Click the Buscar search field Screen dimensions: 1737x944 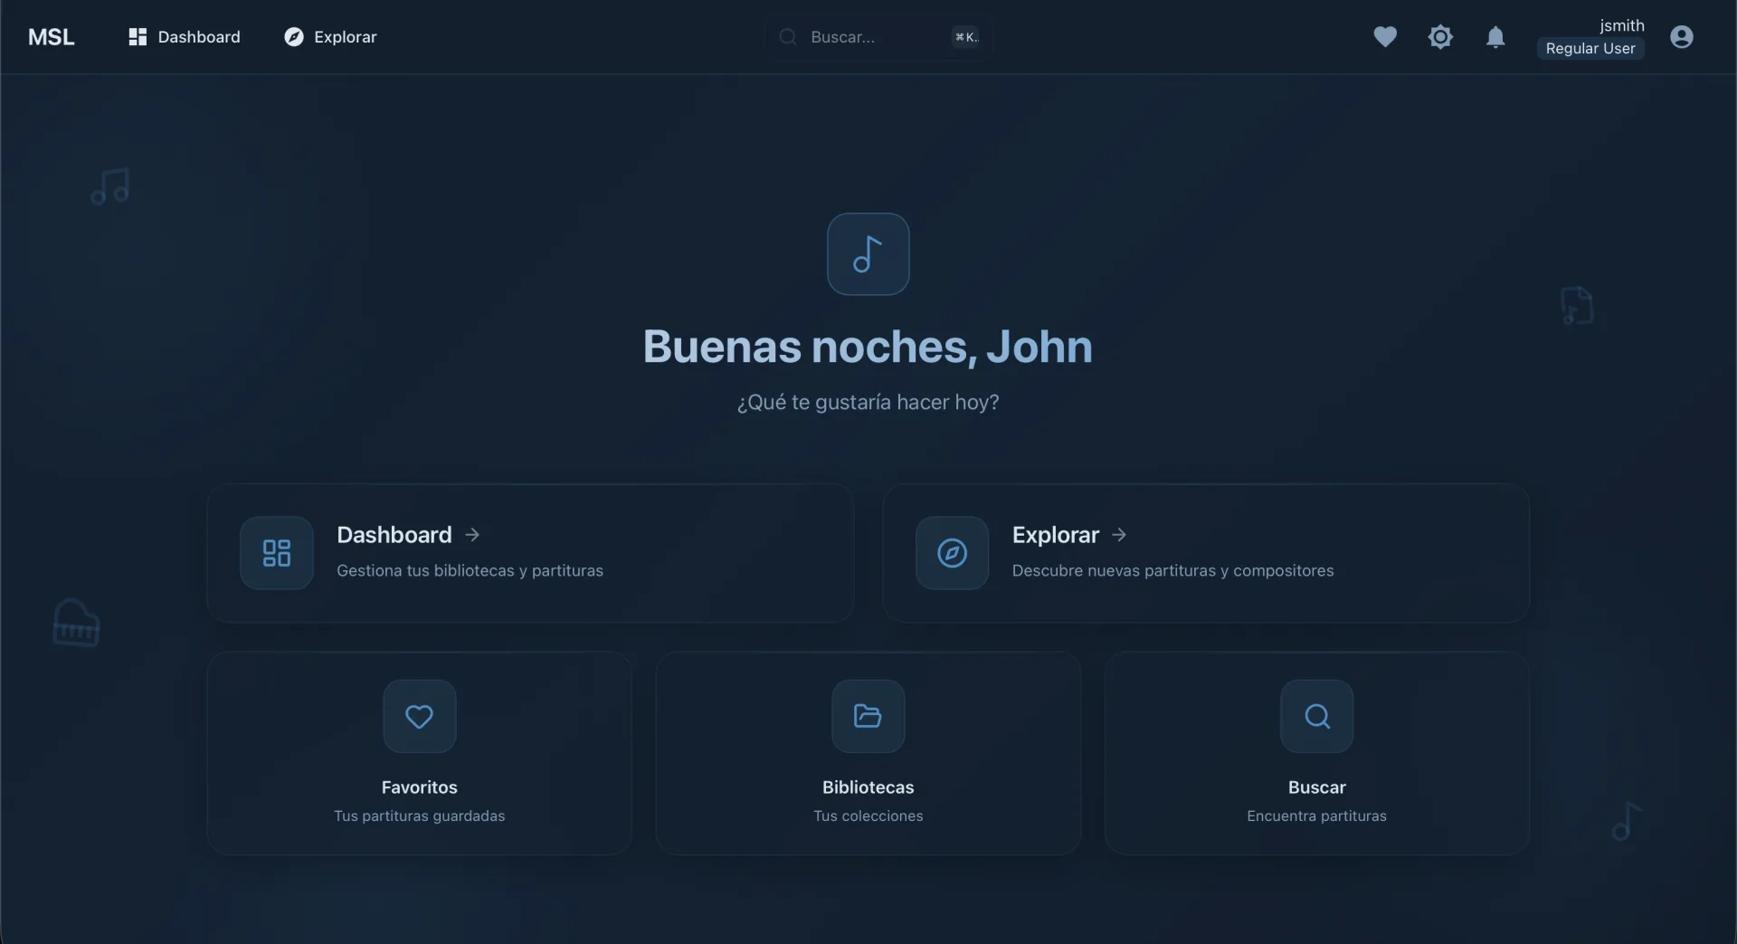tap(878, 37)
